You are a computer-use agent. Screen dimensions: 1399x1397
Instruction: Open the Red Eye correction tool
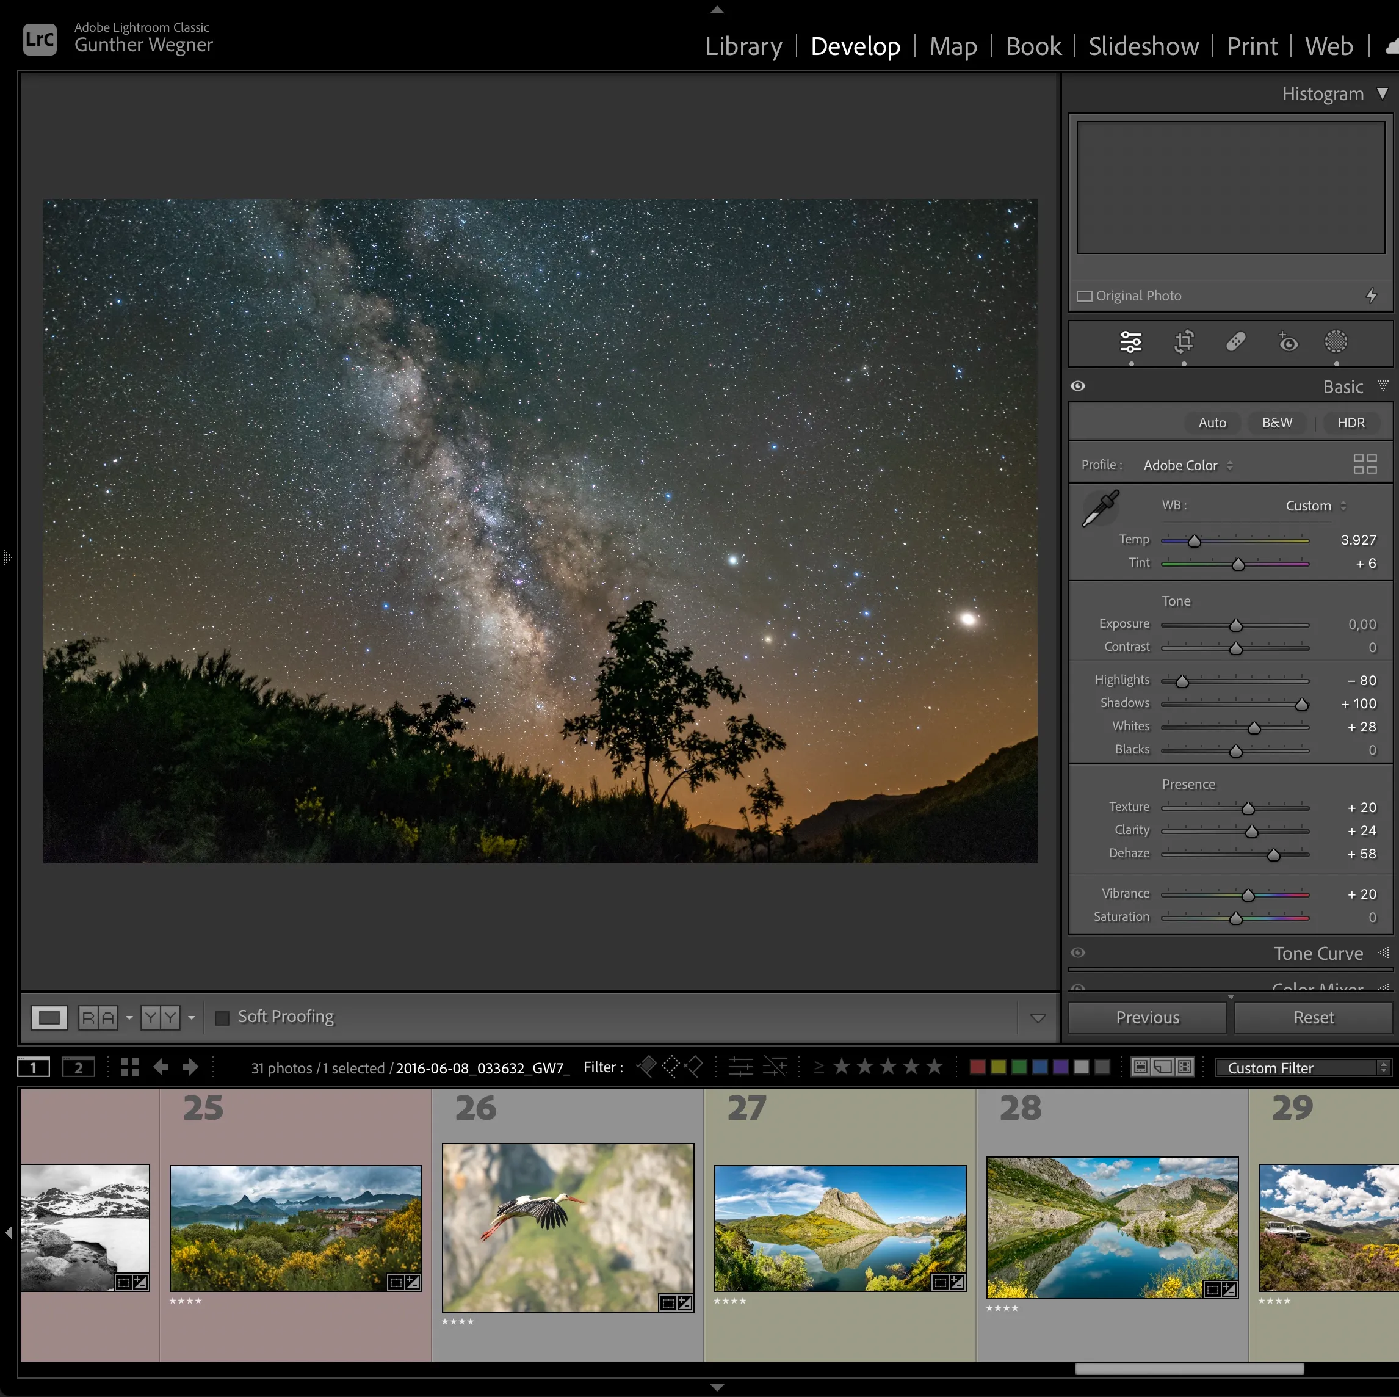coord(1287,342)
